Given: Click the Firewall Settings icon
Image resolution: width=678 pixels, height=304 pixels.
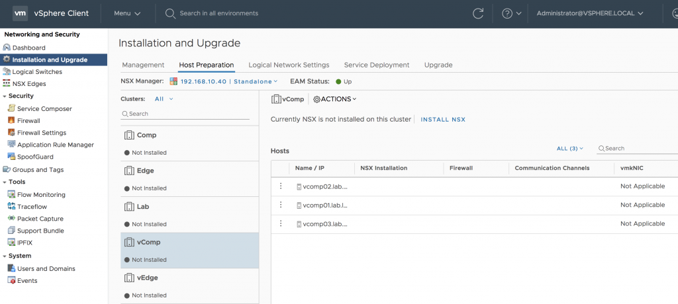Looking at the screenshot, I should [12, 133].
